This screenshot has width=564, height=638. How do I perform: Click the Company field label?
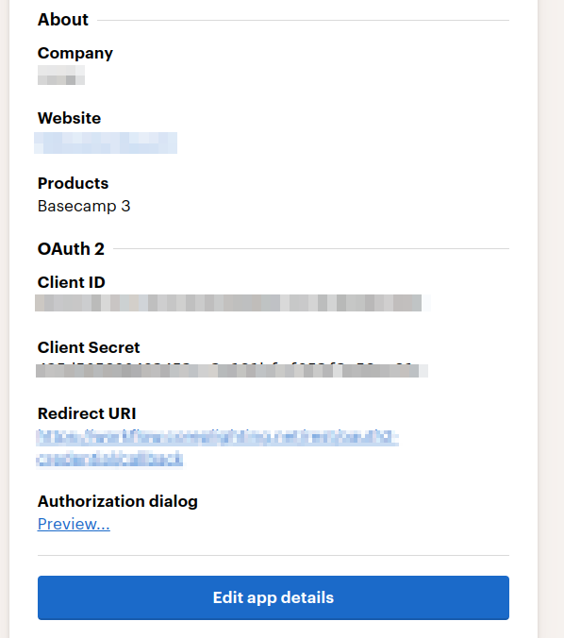pyautogui.click(x=75, y=53)
